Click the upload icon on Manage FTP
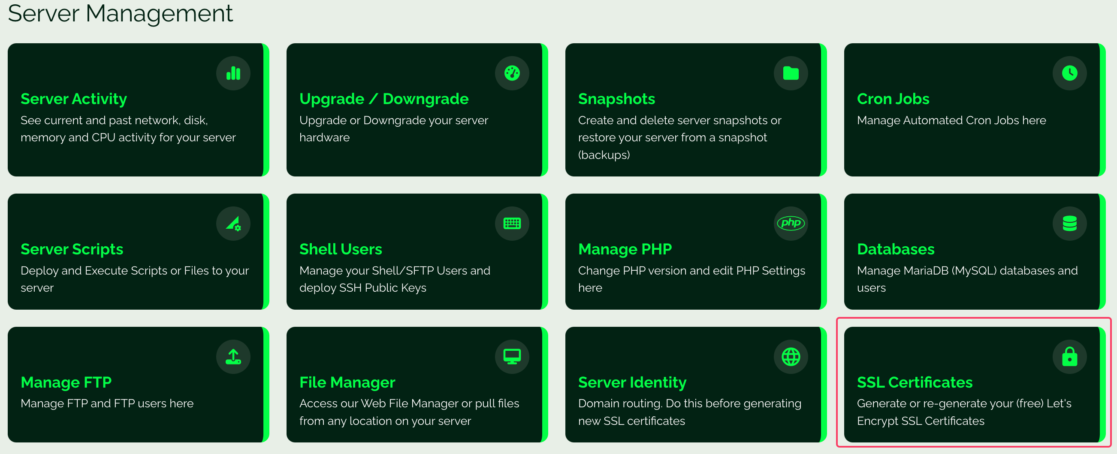This screenshot has width=1117, height=454. (x=233, y=357)
